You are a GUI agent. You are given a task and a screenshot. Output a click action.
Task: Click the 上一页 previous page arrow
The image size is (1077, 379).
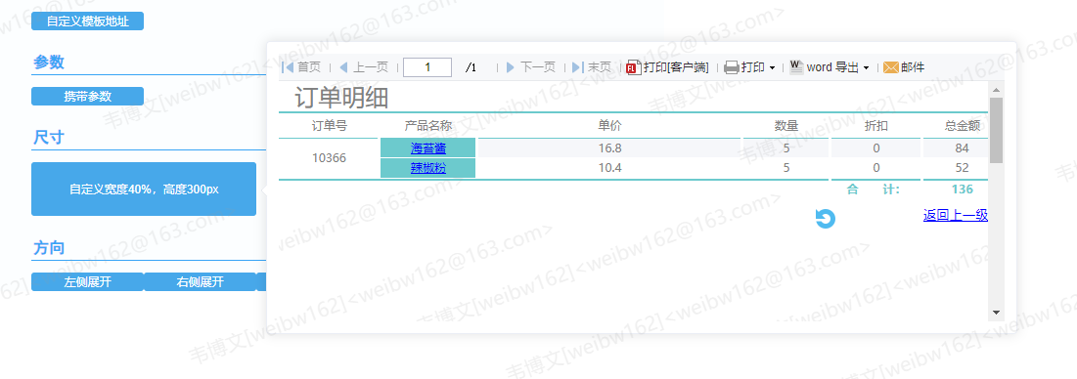coord(344,67)
